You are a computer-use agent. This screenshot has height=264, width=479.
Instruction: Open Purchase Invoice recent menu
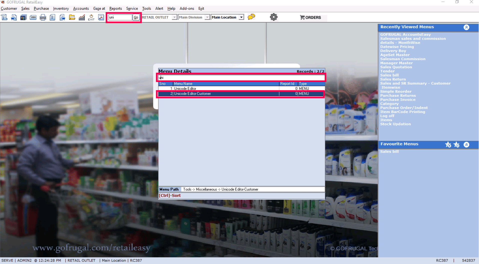pyautogui.click(x=398, y=100)
